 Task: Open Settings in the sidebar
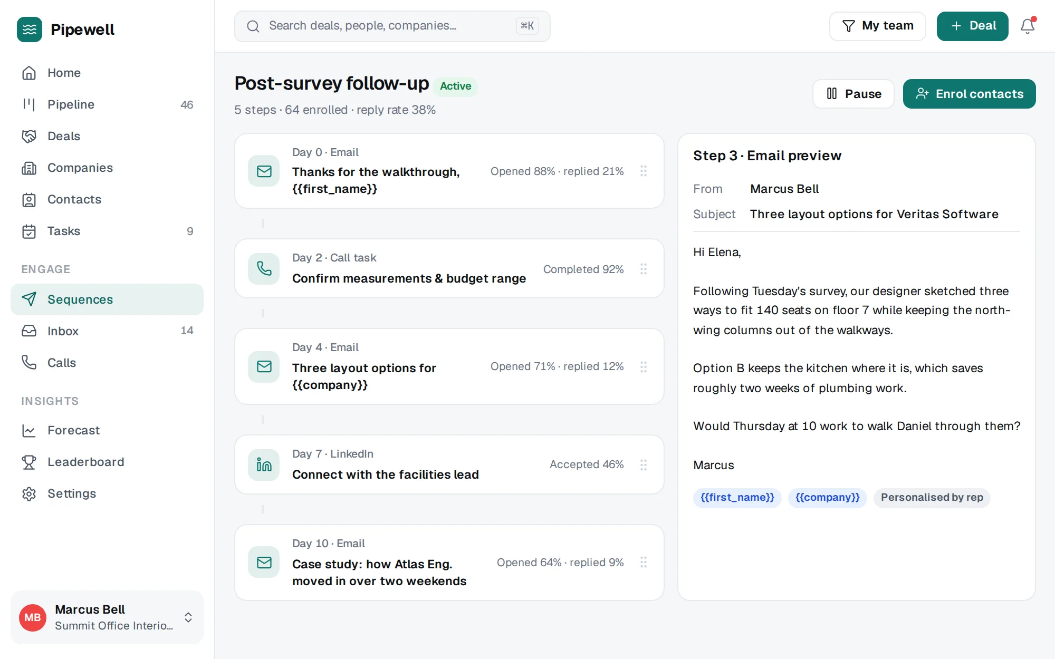click(x=107, y=493)
